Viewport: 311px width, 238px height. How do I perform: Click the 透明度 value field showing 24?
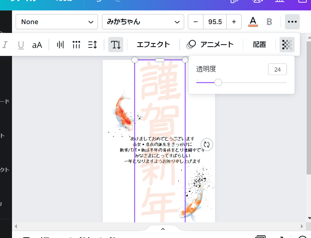tap(277, 69)
